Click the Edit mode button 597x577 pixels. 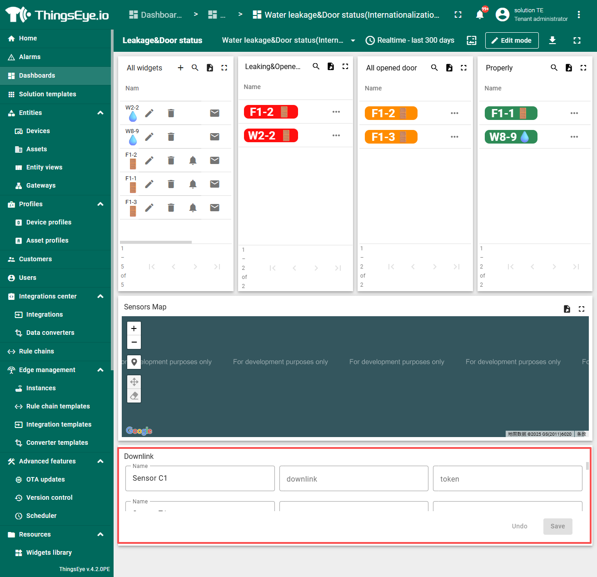click(512, 40)
